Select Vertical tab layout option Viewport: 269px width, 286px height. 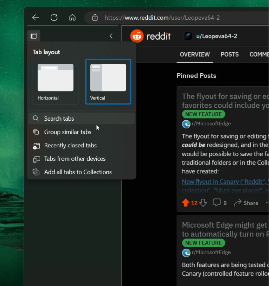(108, 82)
